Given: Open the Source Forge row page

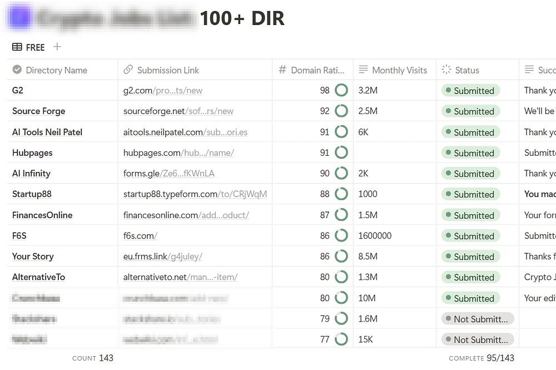Looking at the screenshot, I should pos(39,111).
